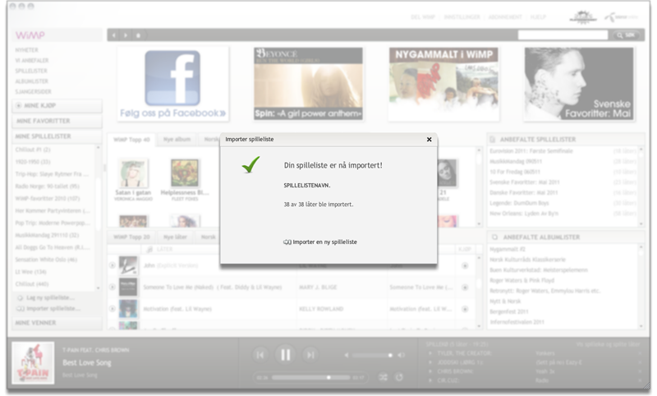Skip to the next track

point(310,355)
